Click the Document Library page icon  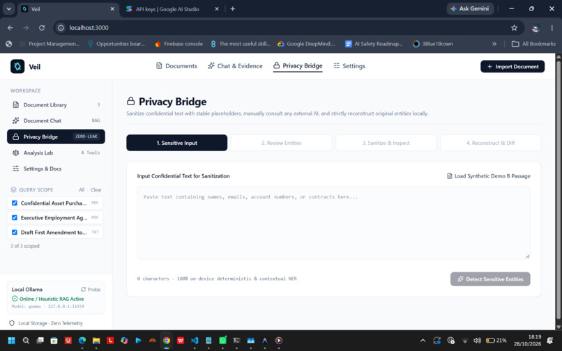pyautogui.click(x=16, y=105)
